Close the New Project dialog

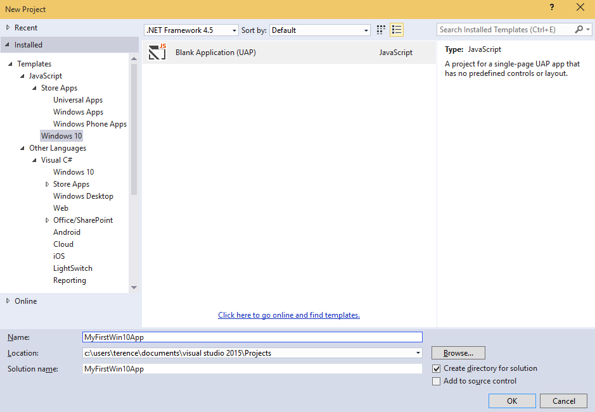[x=580, y=7]
